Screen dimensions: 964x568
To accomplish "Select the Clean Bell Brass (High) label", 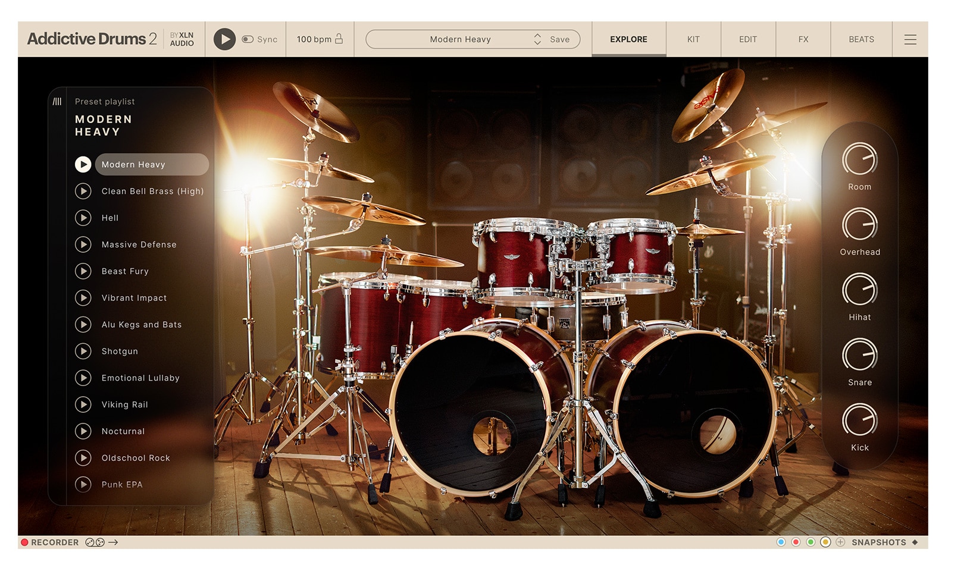I will click(152, 191).
